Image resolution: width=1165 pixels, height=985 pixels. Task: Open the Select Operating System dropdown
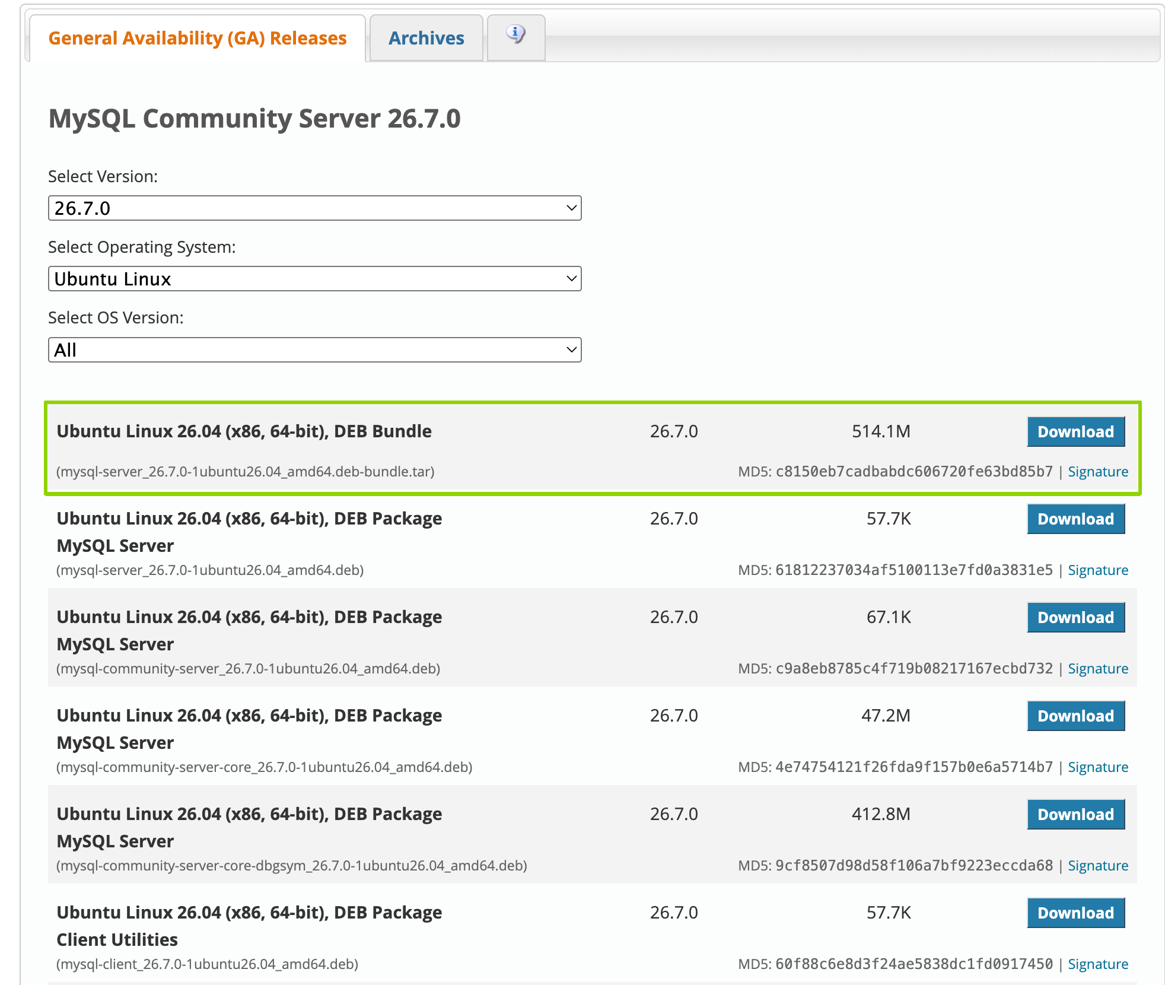(315, 279)
